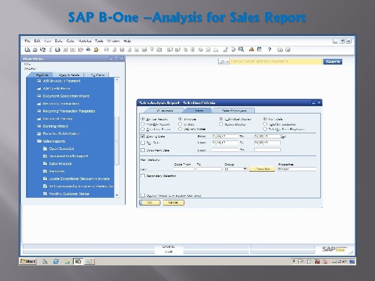Click the yellow Properties button
375x281 pixels.
pyautogui.click(x=262, y=169)
